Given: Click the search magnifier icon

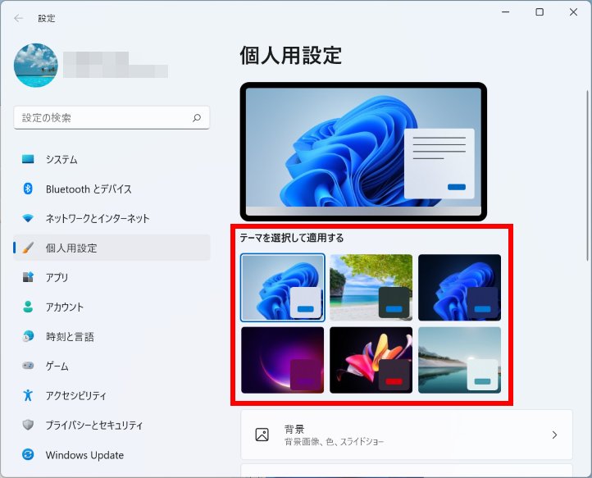Looking at the screenshot, I should click(197, 118).
